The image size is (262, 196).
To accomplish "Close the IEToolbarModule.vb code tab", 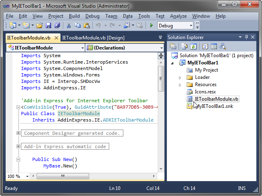I will point(56,38).
